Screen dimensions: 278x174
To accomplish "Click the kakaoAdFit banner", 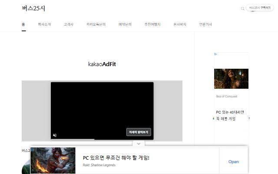I will [102, 64].
